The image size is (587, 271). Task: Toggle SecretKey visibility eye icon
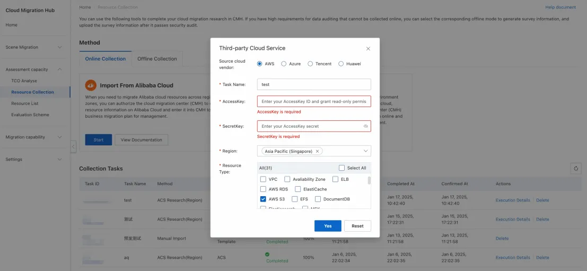click(x=366, y=127)
